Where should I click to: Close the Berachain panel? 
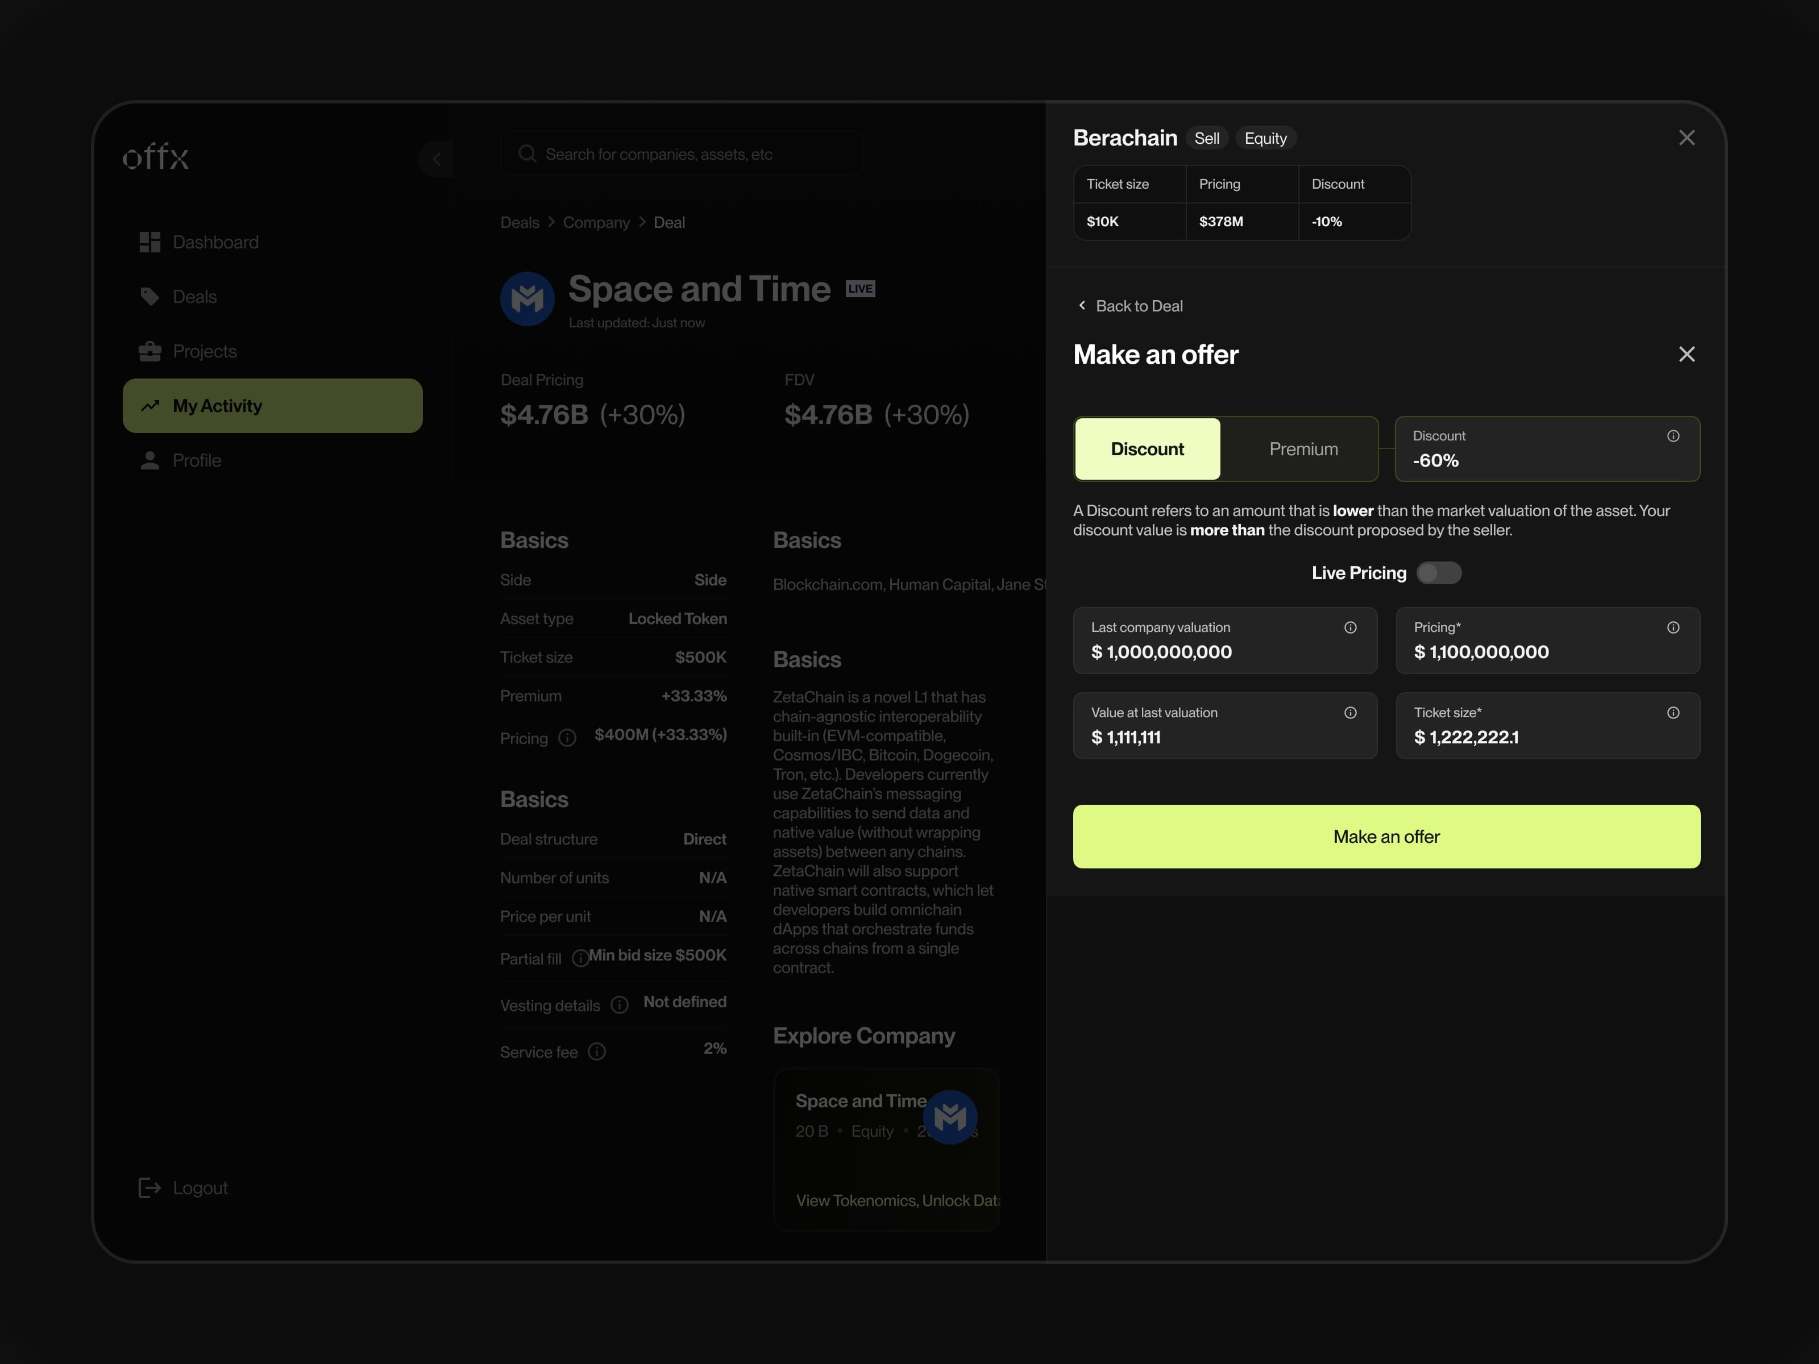pos(1687,138)
